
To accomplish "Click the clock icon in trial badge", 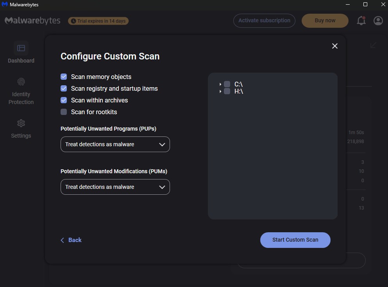I will (x=73, y=21).
